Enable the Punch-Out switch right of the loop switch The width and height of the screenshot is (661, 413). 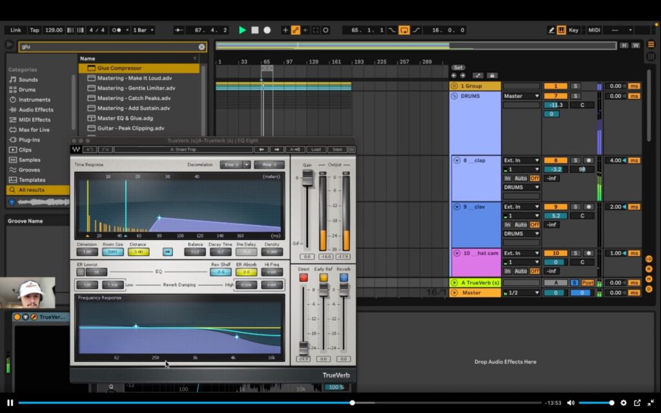coord(416,30)
